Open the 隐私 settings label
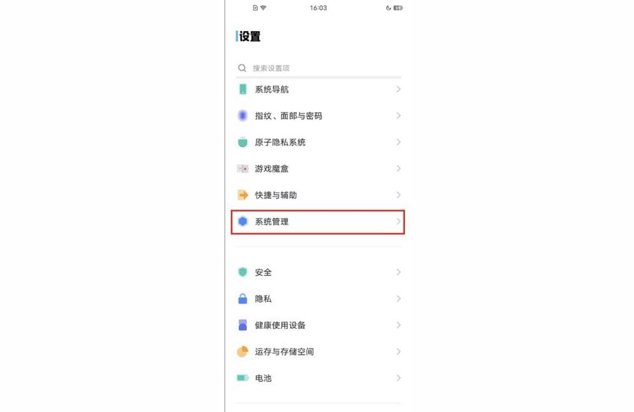 263,298
